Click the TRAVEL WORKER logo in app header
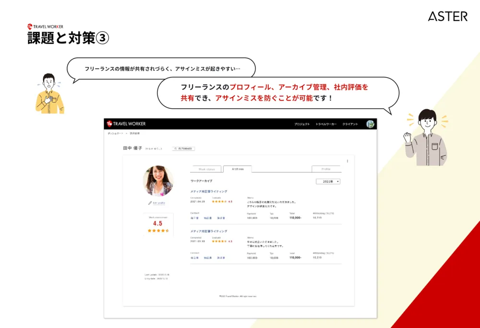This screenshot has height=328, width=480. [x=127, y=123]
